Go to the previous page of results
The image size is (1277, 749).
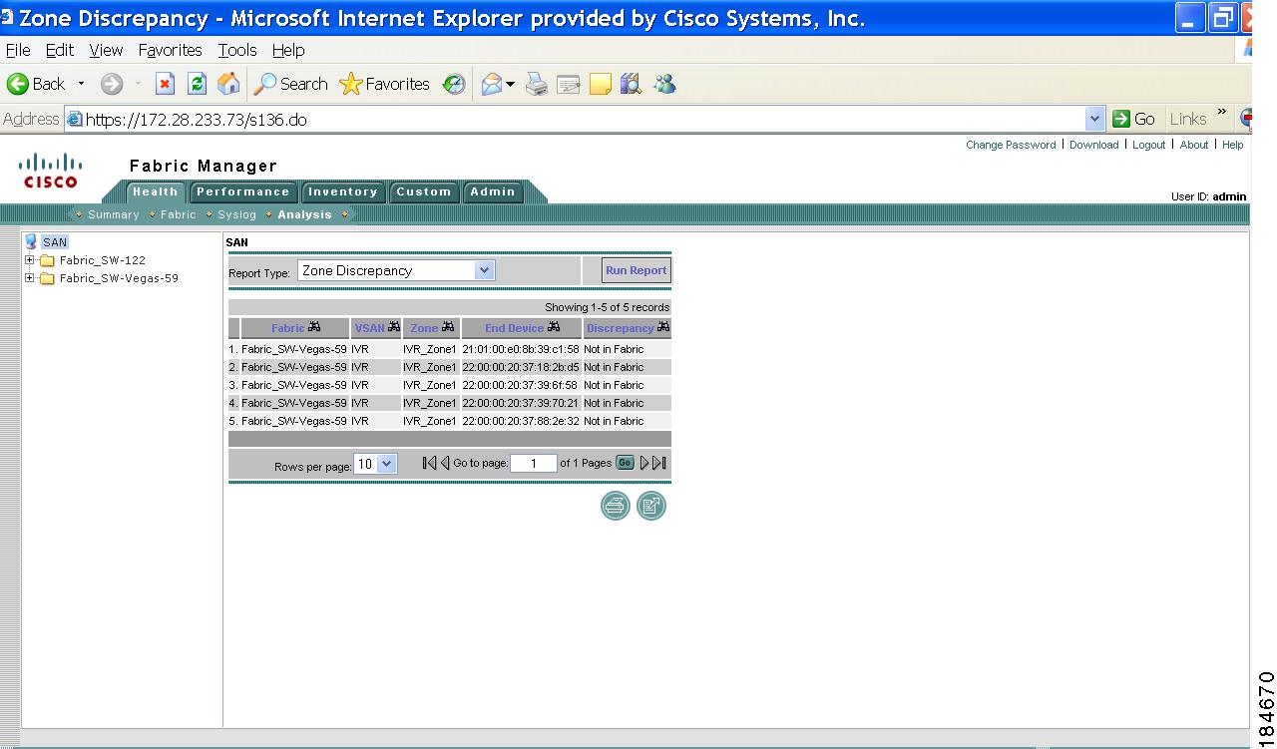tap(445, 463)
